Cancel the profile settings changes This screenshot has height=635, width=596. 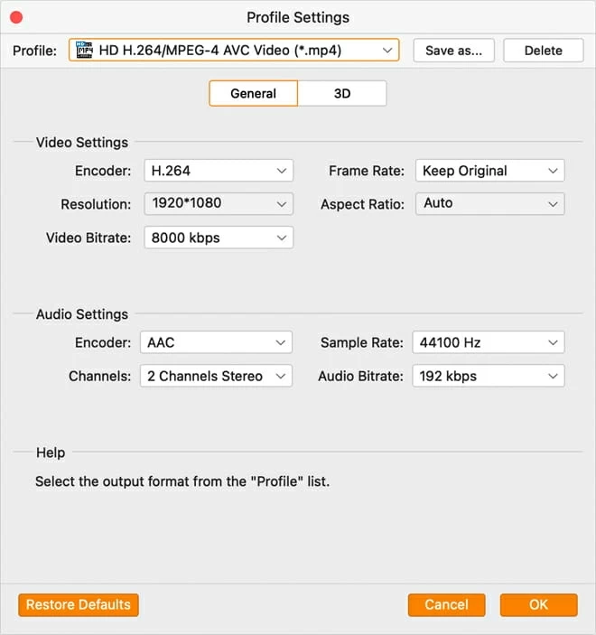click(x=446, y=604)
